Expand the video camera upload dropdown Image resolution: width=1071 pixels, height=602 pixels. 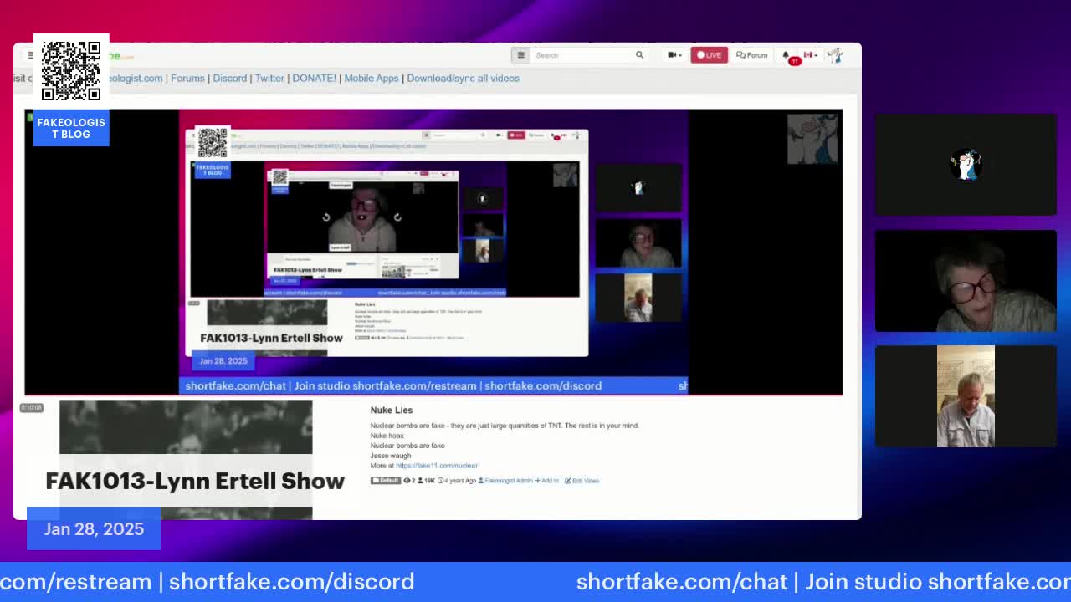point(674,55)
